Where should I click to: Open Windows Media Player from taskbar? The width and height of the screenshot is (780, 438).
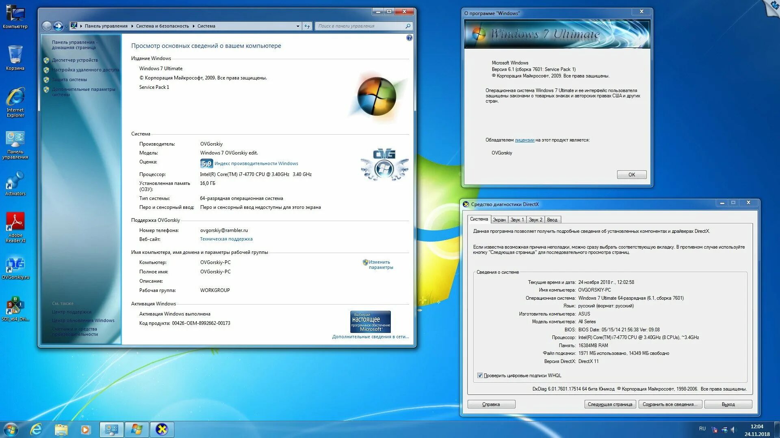pos(85,429)
